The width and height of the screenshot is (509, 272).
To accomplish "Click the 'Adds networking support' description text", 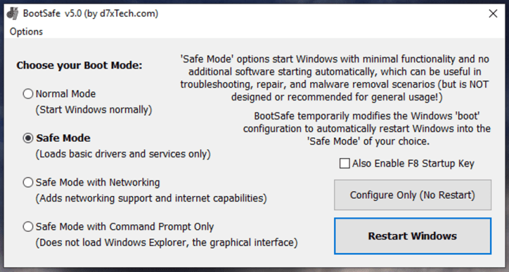I will pyautogui.click(x=151, y=198).
